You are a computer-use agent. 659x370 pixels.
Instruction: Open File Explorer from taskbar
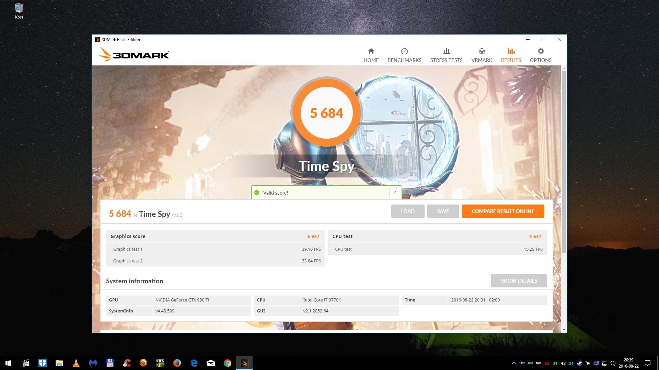tap(59, 363)
